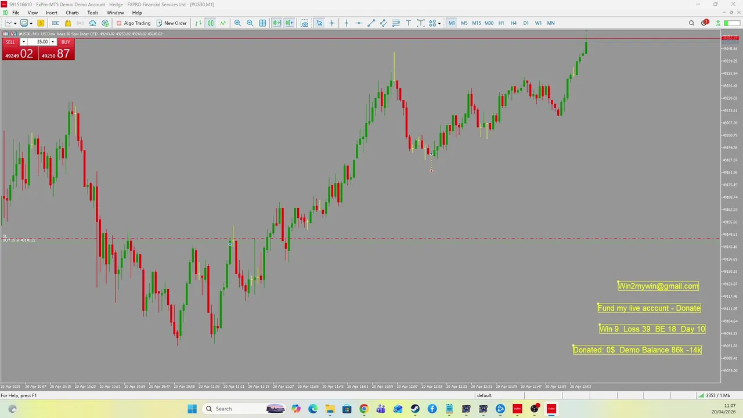Open the new chart icon
The image size is (743, 418).
point(8,23)
